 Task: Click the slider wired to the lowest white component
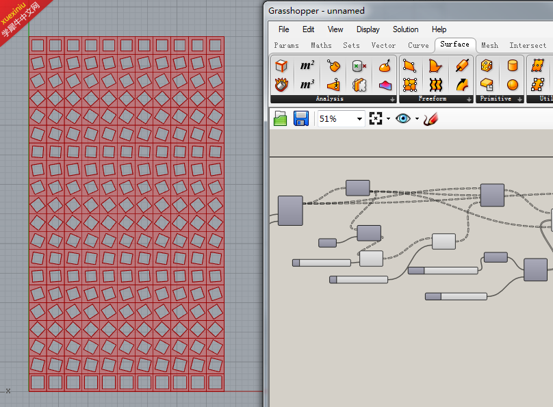tap(322, 263)
